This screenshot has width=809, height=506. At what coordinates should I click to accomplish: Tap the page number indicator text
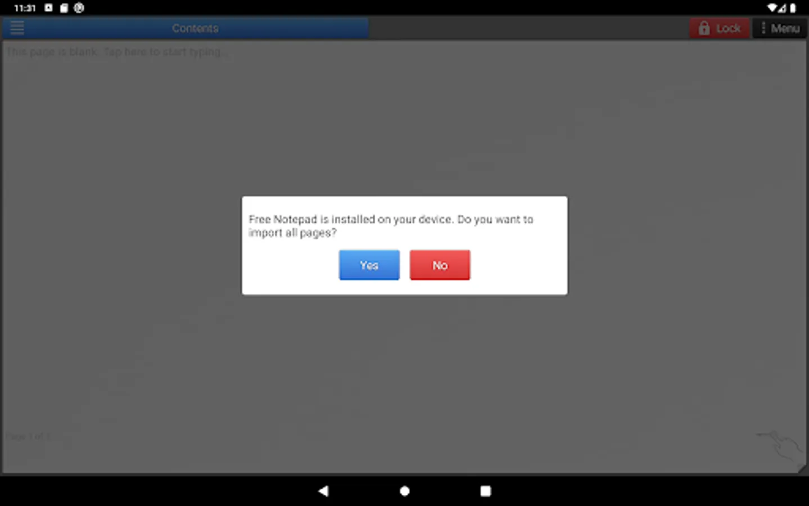28,436
